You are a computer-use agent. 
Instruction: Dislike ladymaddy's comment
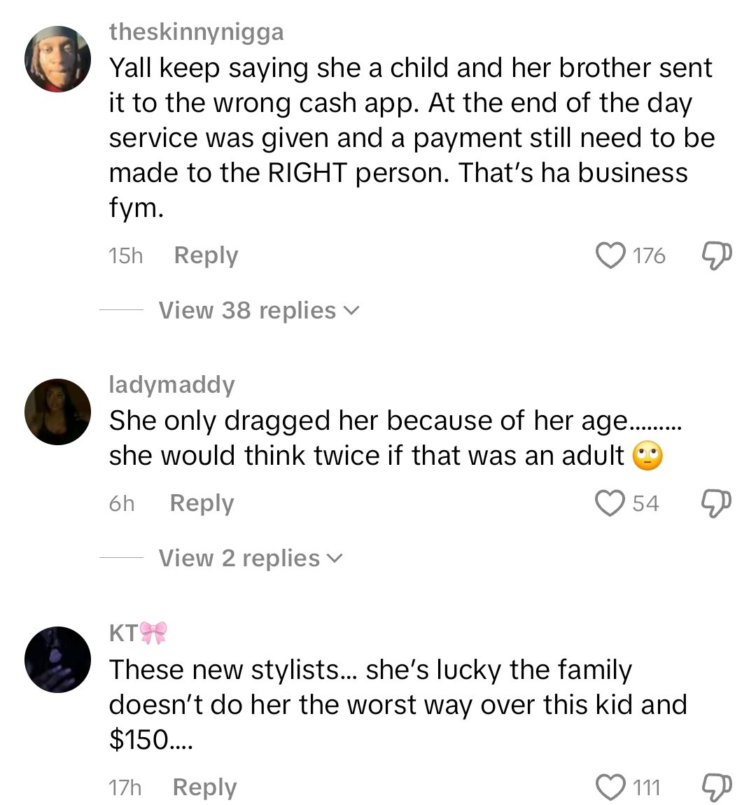[716, 504]
